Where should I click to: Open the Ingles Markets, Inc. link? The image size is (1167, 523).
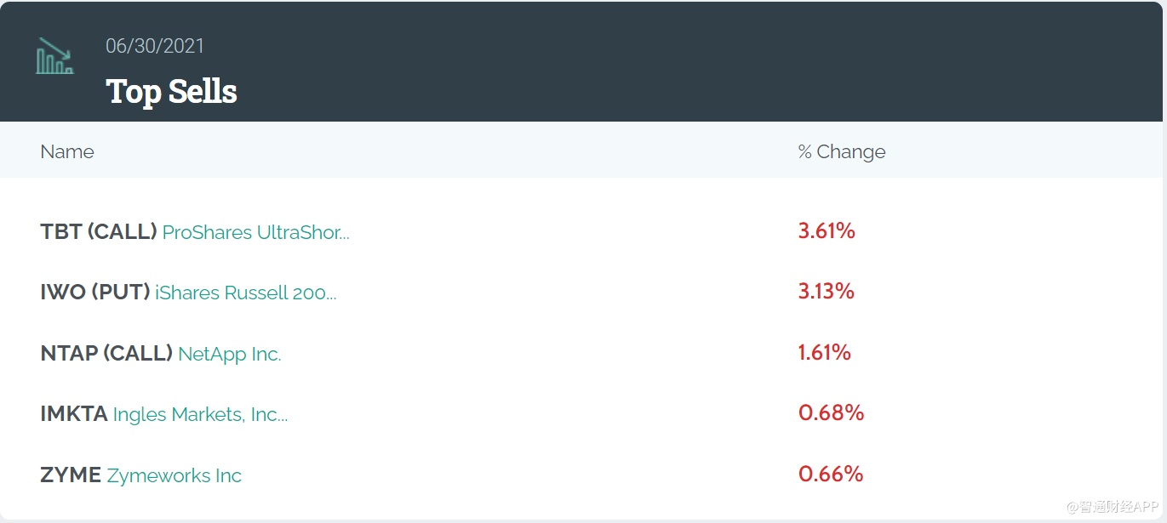click(x=200, y=414)
